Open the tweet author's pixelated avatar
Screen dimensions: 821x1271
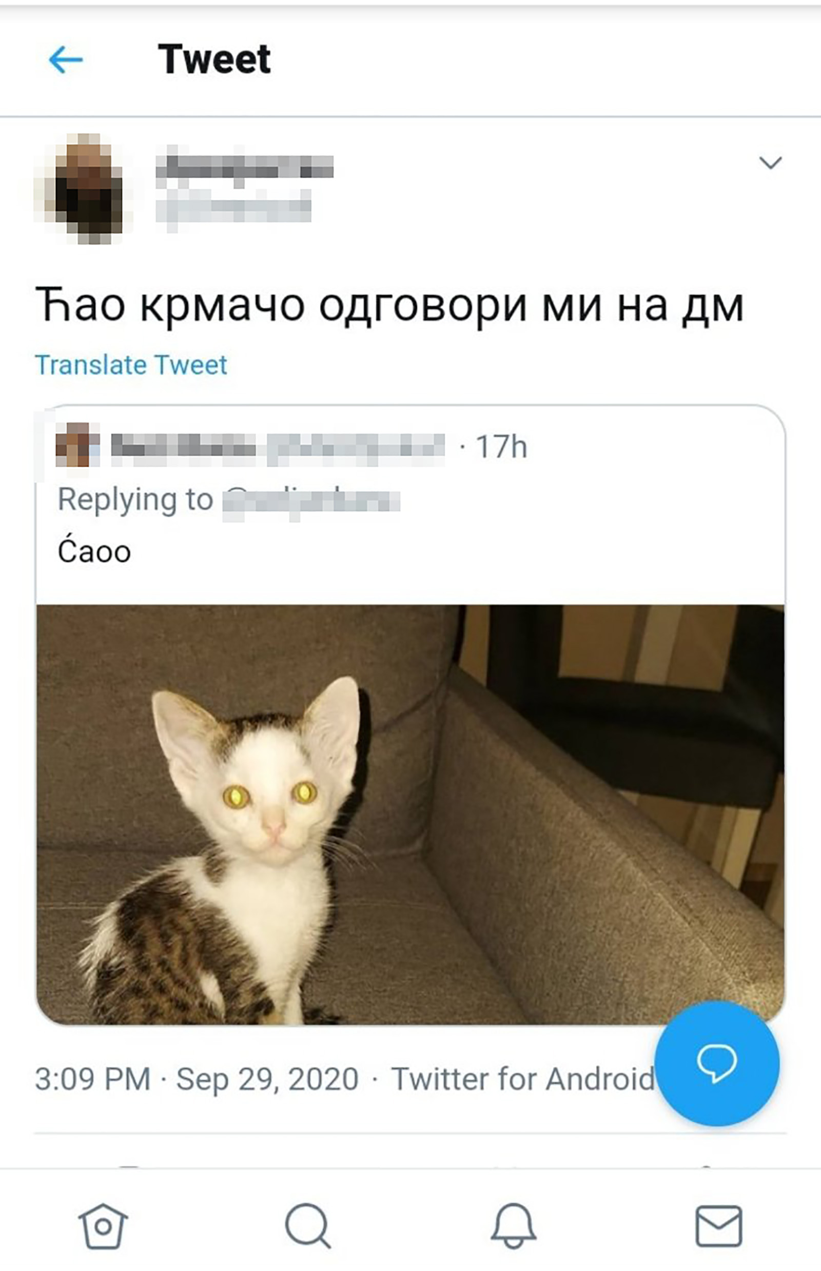(x=83, y=188)
